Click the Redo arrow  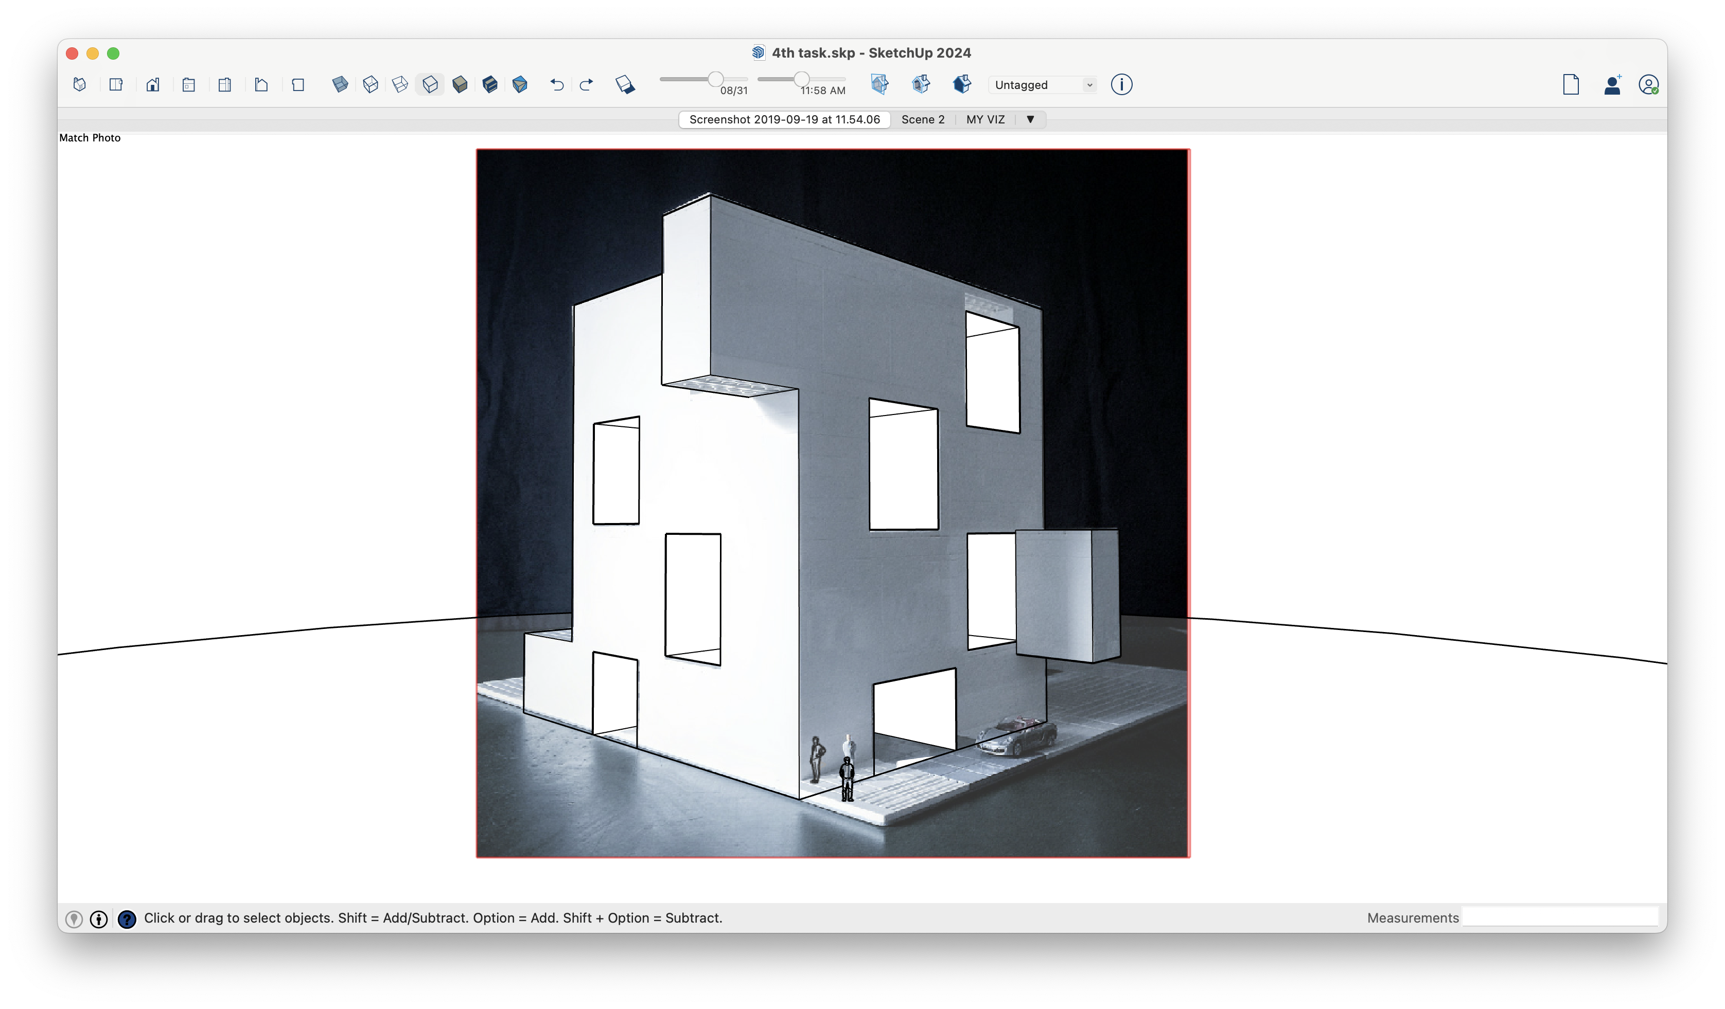click(587, 84)
